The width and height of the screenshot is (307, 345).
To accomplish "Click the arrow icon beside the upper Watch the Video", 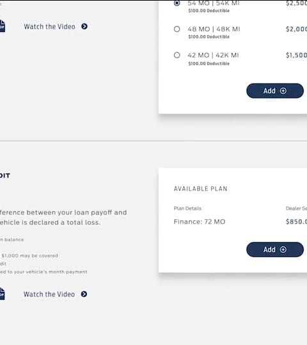I will (x=84, y=26).
